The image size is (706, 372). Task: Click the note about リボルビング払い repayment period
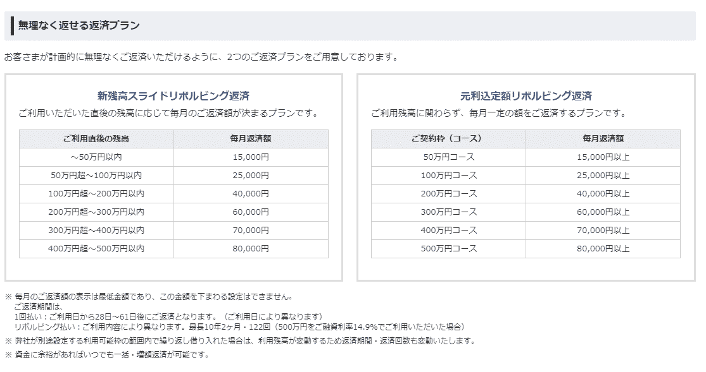239,327
